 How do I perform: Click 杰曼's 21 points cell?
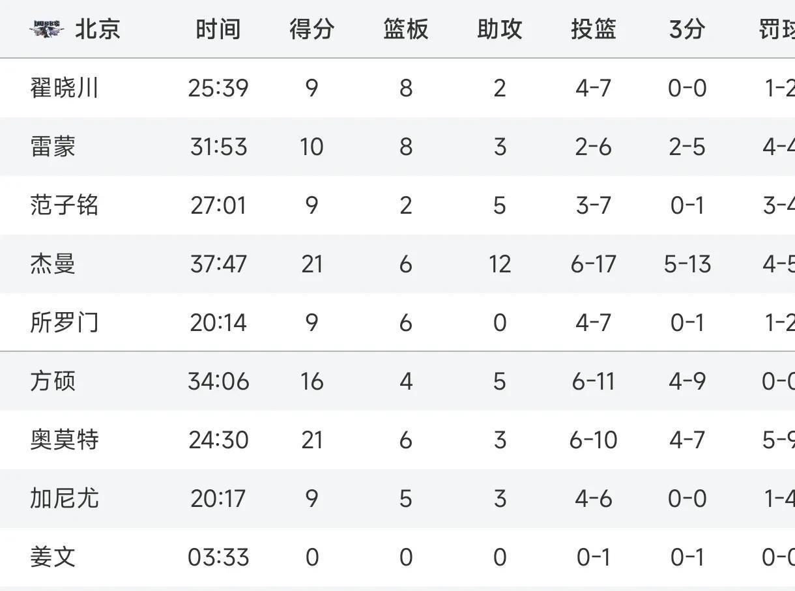click(x=311, y=264)
